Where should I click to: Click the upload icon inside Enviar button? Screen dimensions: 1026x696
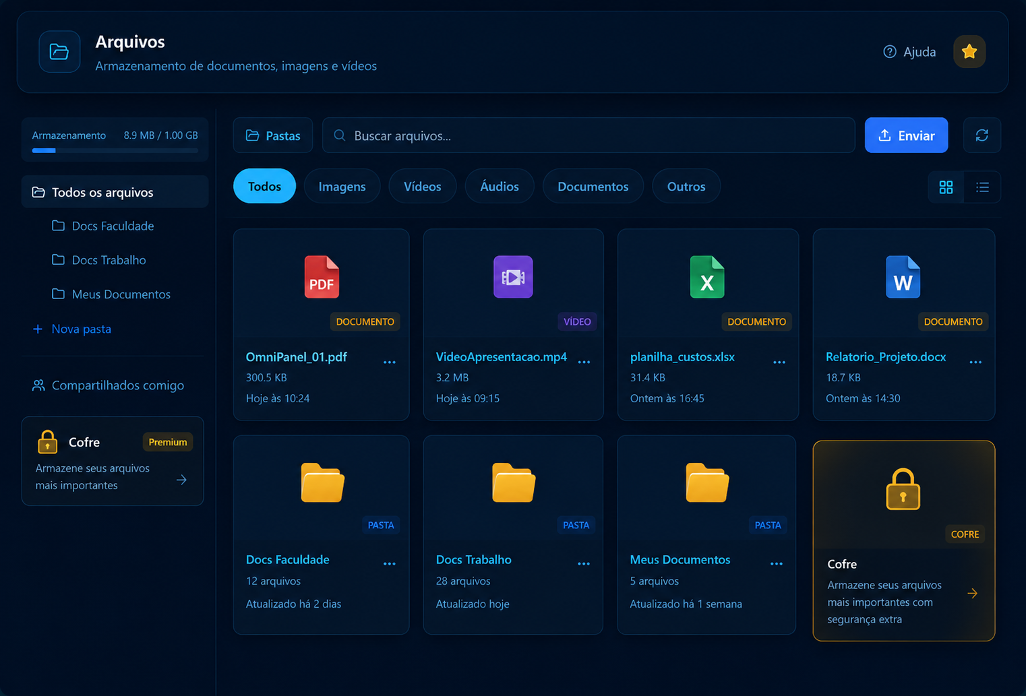click(884, 135)
